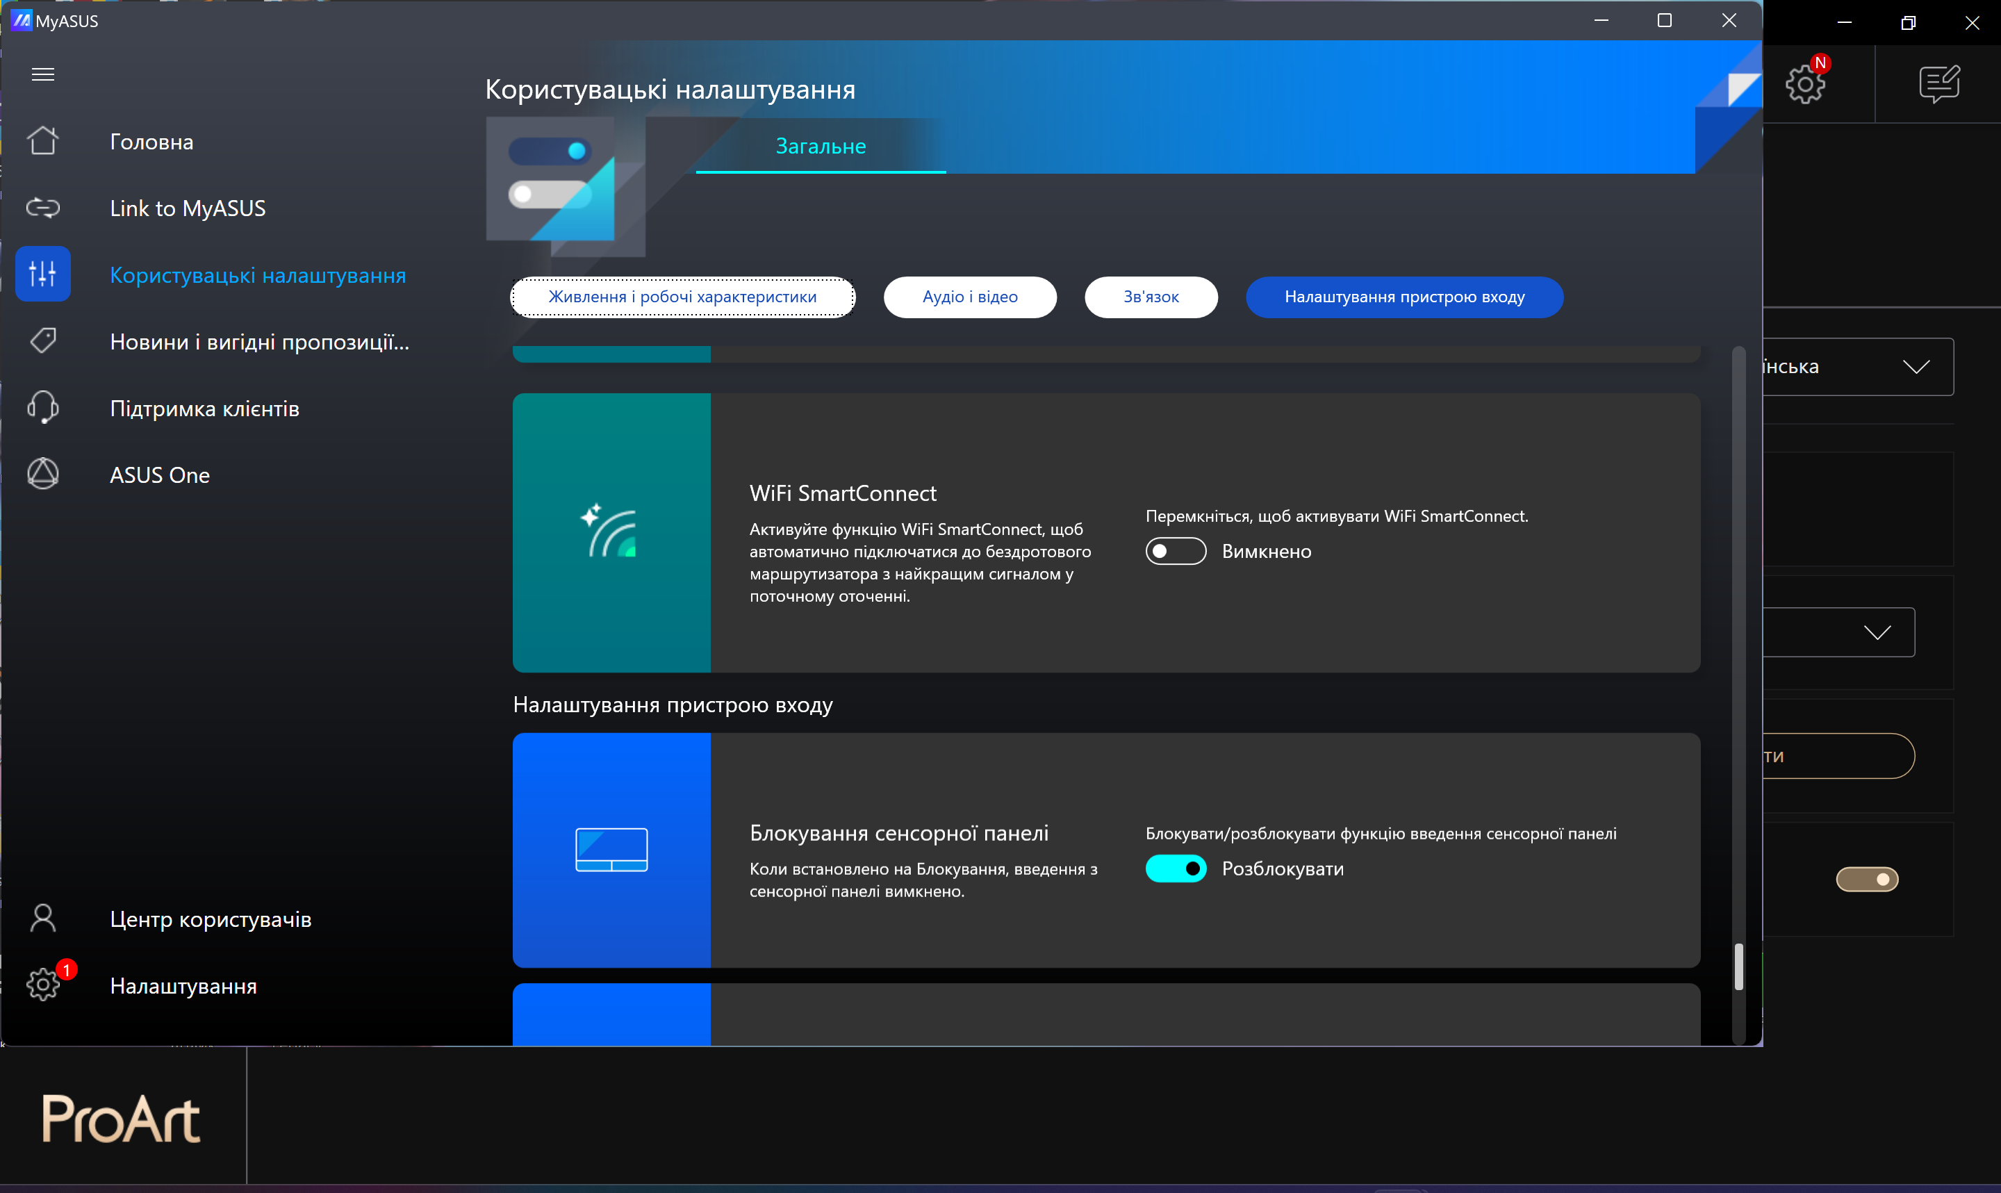
Task: Open the Link to MyASUS menu item
Action: tap(187, 208)
